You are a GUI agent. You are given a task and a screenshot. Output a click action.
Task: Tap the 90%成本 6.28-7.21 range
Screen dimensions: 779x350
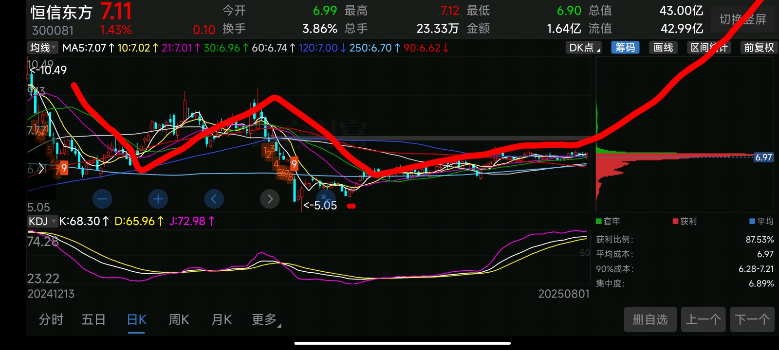[x=756, y=269]
